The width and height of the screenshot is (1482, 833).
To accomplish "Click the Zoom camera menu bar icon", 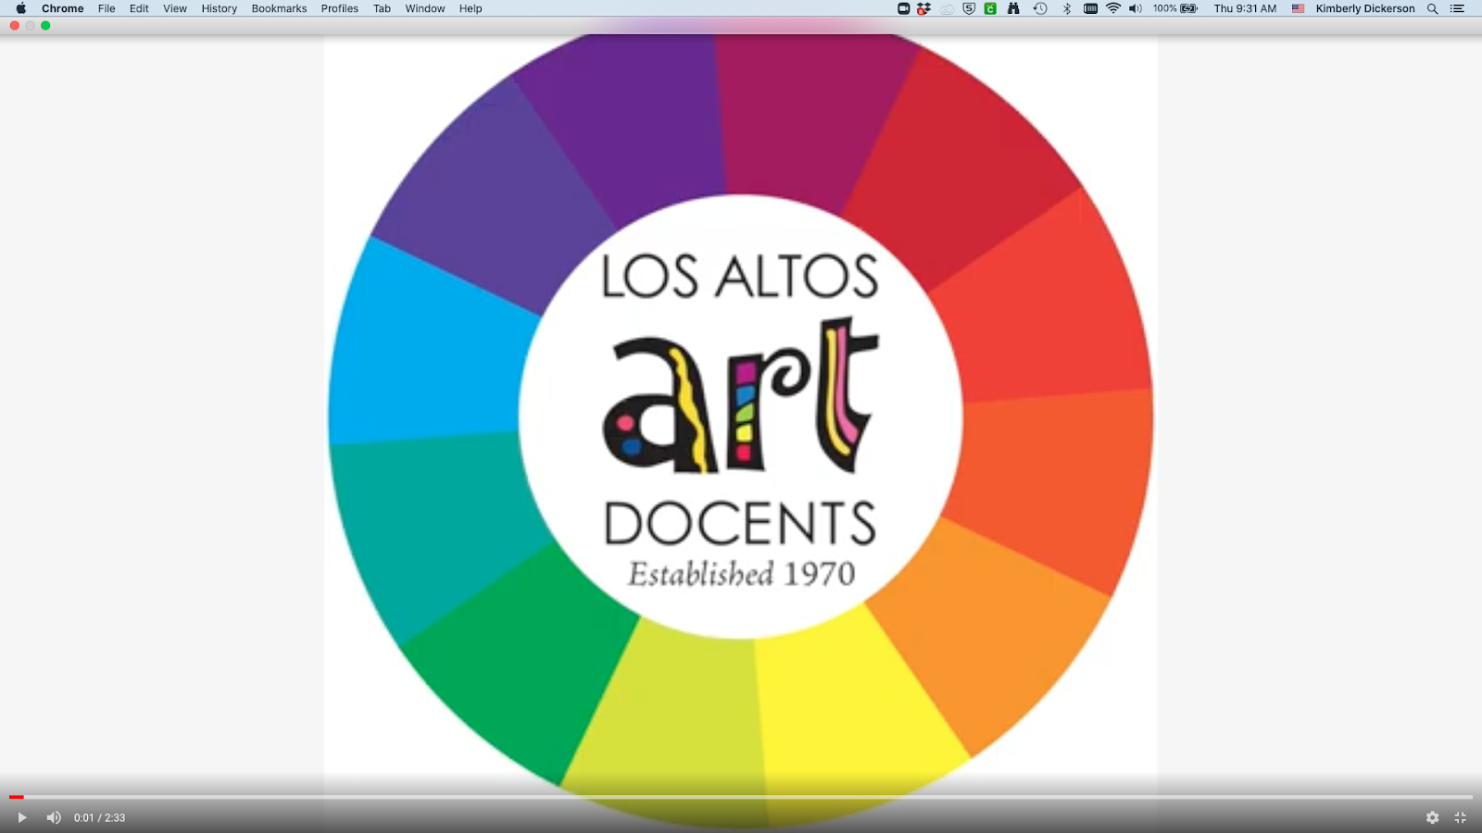I will (x=903, y=8).
